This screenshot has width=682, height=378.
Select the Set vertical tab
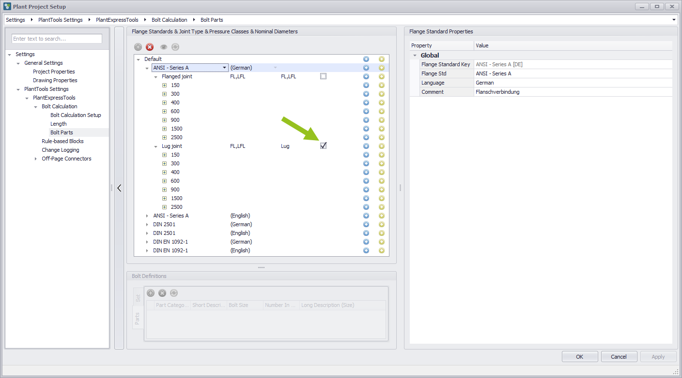(x=138, y=298)
